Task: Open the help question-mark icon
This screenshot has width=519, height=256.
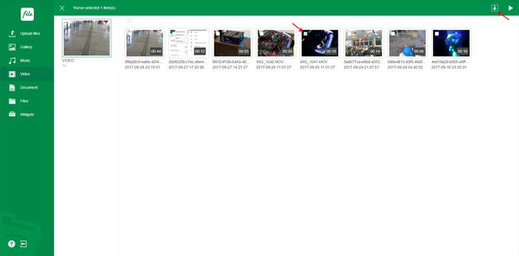Action: 12,244
